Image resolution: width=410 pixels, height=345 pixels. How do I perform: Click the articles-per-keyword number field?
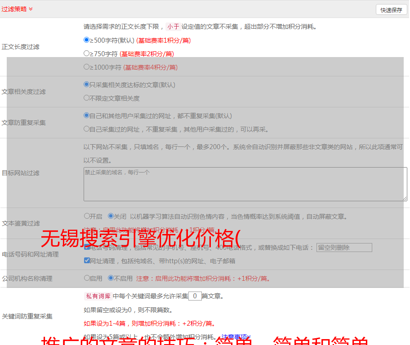[195, 296]
